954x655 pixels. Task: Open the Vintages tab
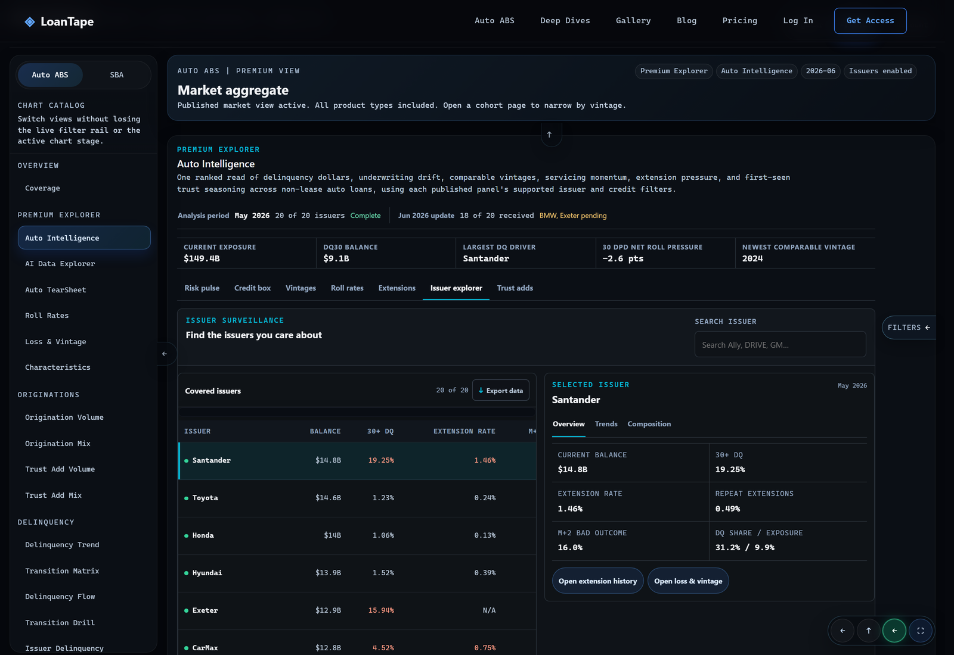pyautogui.click(x=301, y=288)
